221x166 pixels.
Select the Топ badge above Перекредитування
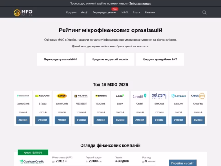(x=115, y=9)
